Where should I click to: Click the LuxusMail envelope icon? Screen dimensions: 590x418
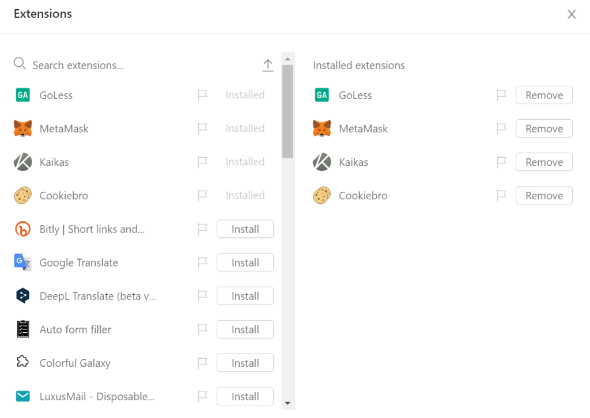22,396
